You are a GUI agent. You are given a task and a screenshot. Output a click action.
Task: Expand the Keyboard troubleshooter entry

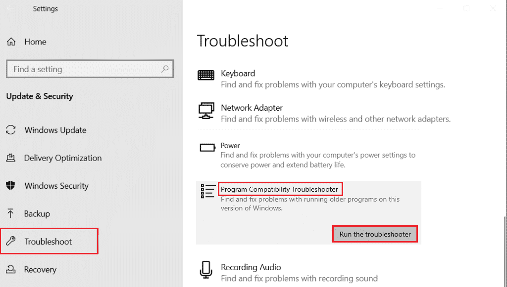pos(238,74)
